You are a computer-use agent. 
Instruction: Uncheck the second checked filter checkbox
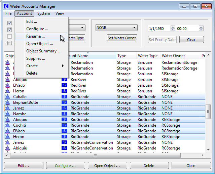pos(9,30)
